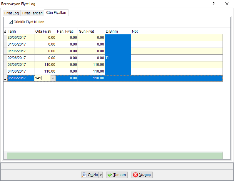The width and height of the screenshot is (234, 181).
Task: Close the Rezervasyon Fiyat Log dialog
Action: click(227, 4)
